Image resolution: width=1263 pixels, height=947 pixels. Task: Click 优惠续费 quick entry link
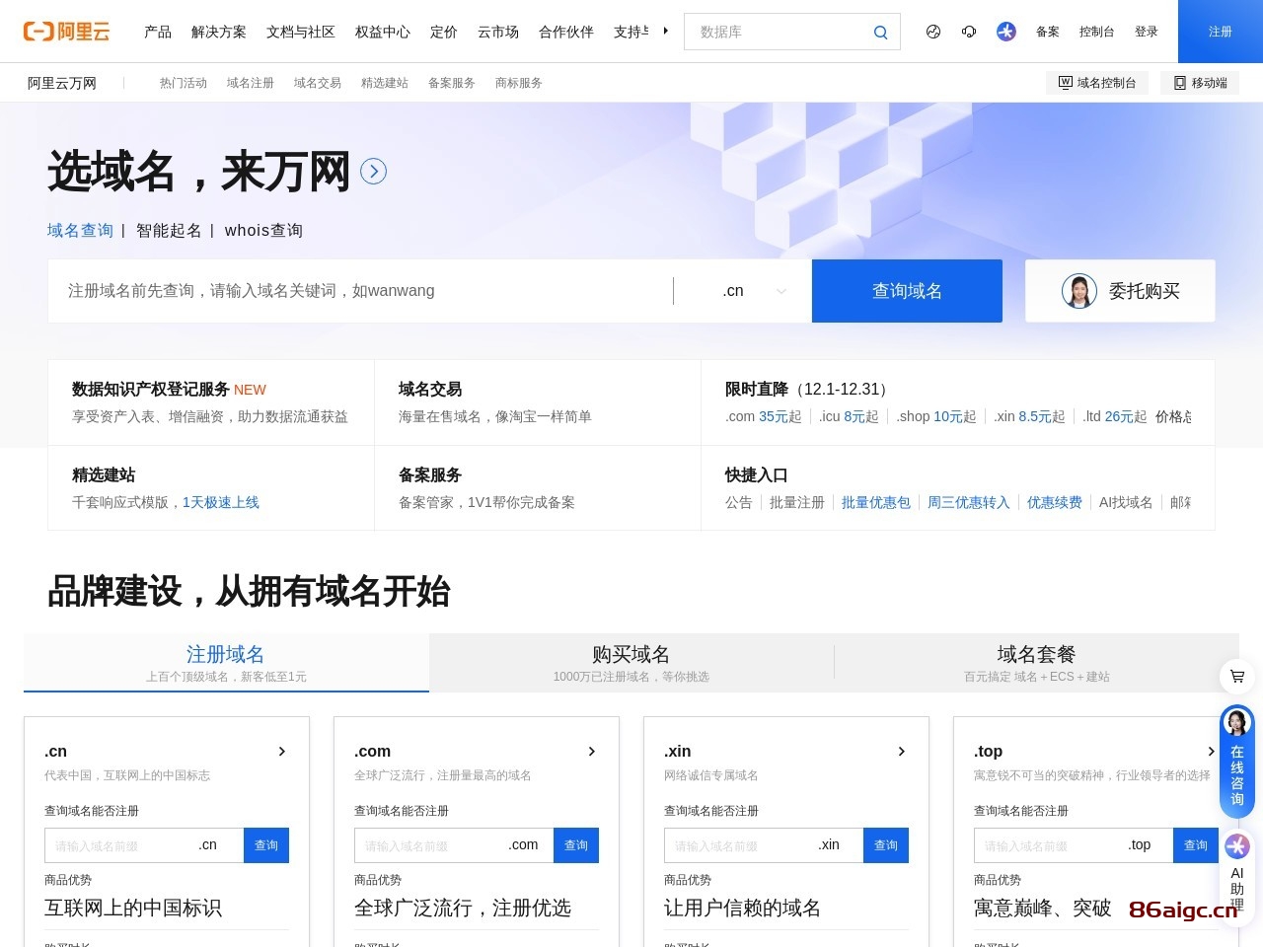click(x=1055, y=502)
